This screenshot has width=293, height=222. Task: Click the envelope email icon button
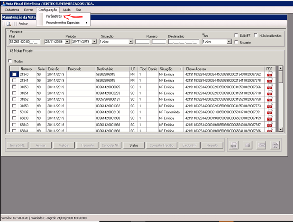pyautogui.click(x=261, y=145)
